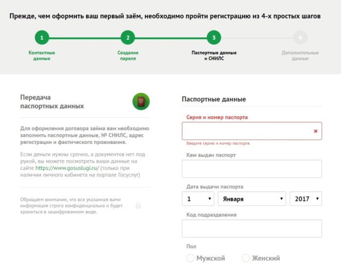Image resolution: width=341 pixels, height=267 pixels.
Task: Go to step 1 circle
Action: click(x=42, y=38)
